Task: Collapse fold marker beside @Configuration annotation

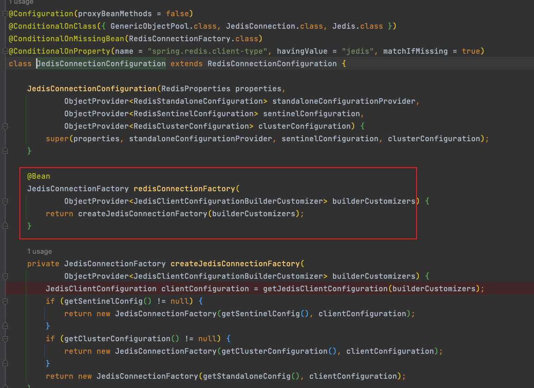Action: coord(5,14)
